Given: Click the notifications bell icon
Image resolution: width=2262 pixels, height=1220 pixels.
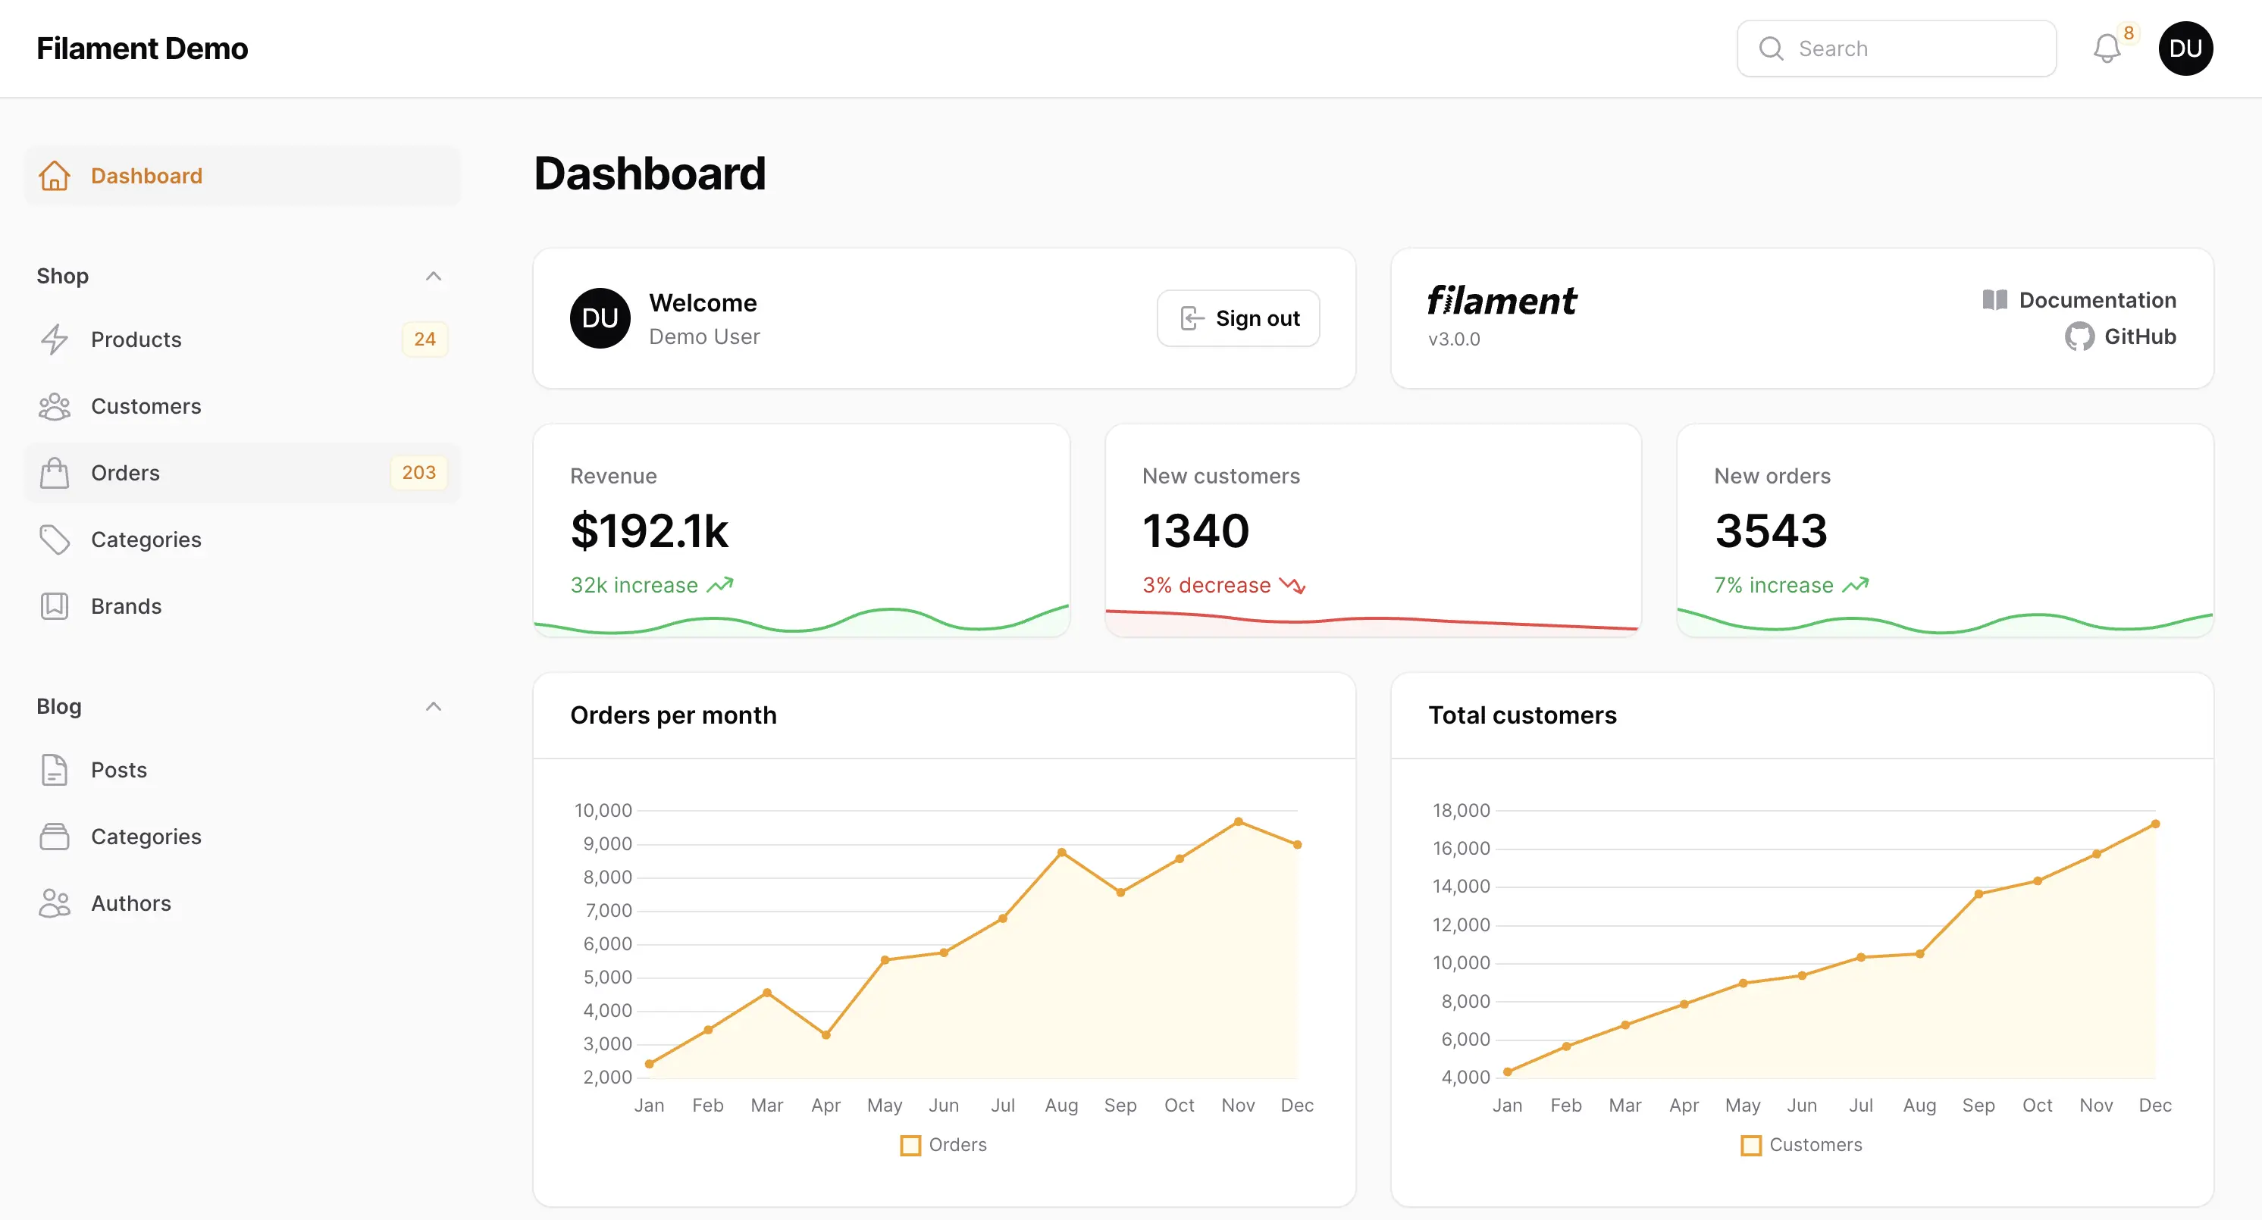Looking at the screenshot, I should click(x=2107, y=48).
